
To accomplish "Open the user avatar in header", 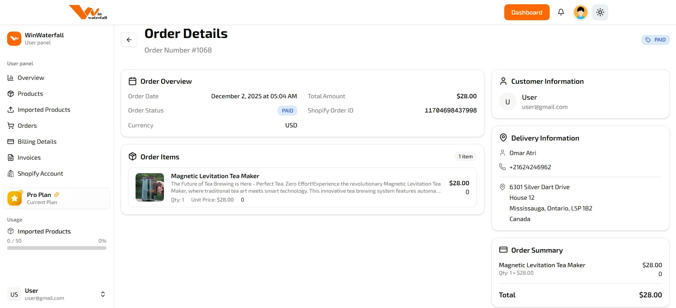I will (x=581, y=12).
